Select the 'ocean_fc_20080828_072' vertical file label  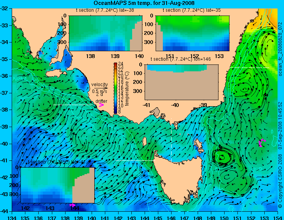point(280,49)
